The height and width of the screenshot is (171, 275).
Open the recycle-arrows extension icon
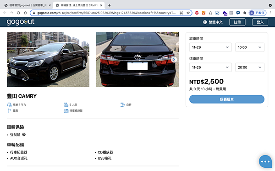point(210,13)
